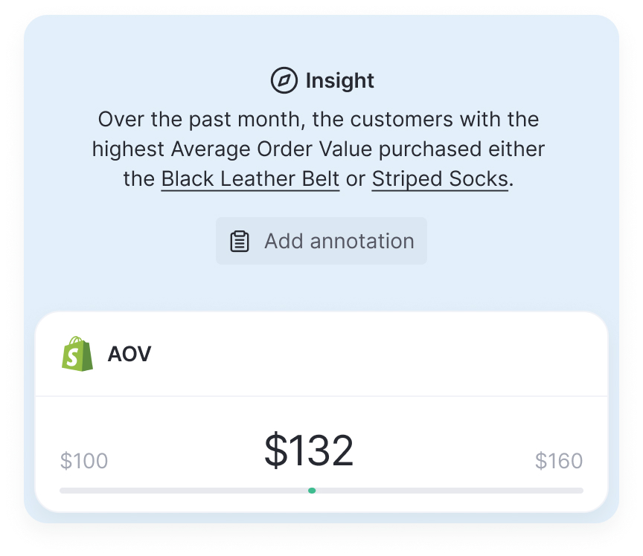This screenshot has width=643, height=556.
Task: Click the $100 minimum label
Action: (84, 461)
